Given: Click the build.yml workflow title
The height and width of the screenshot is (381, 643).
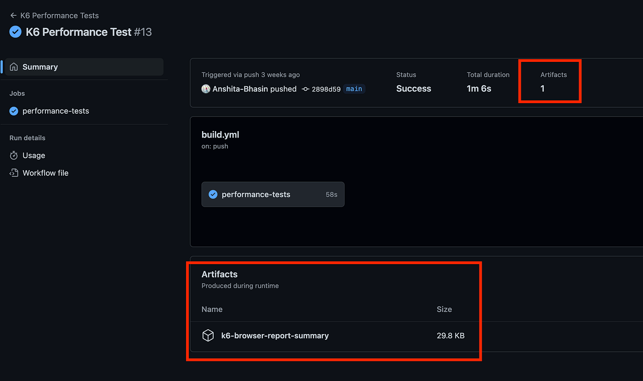Looking at the screenshot, I should point(220,135).
